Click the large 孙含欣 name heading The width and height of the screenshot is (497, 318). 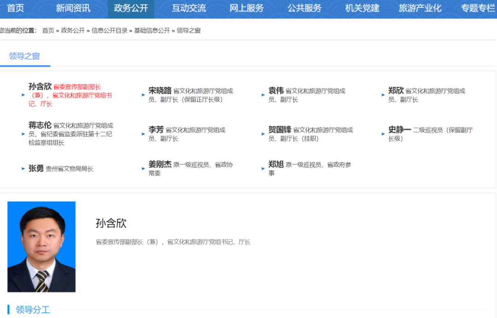click(x=111, y=223)
